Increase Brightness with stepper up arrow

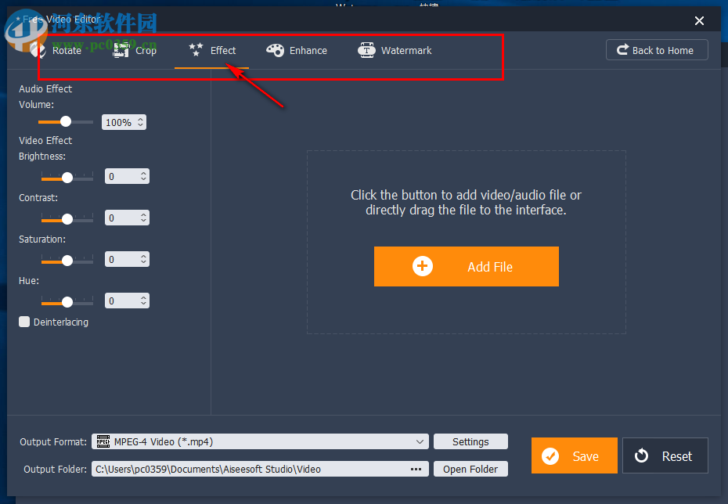[x=143, y=173]
